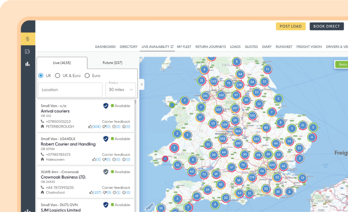348x212 pixels.
Task: Click the grey shield icon for Crownoak Business
Action: [106, 172]
